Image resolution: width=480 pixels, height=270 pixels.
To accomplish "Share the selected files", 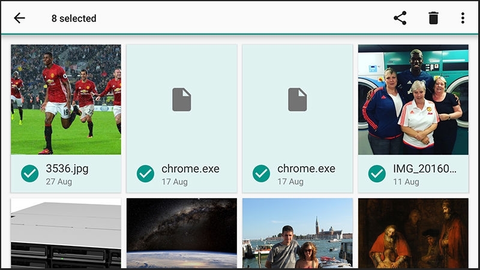I will pyautogui.click(x=400, y=18).
